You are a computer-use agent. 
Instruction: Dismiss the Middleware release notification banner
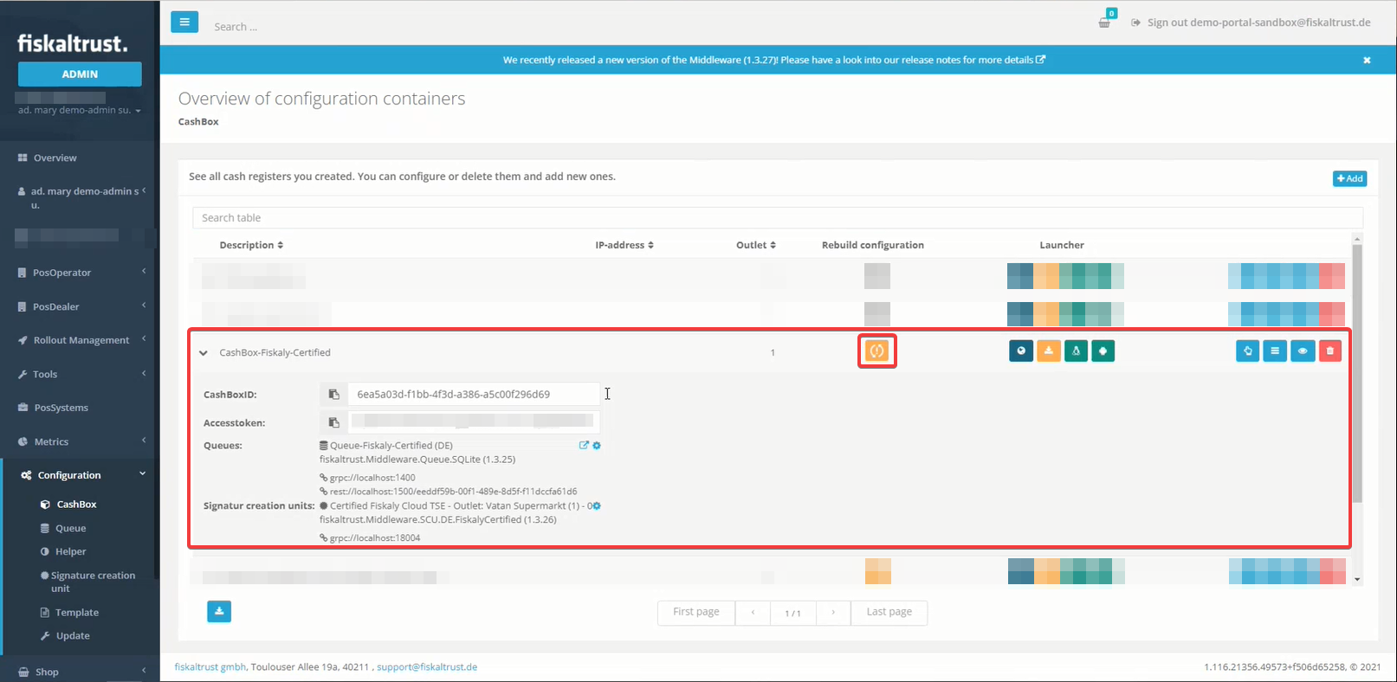[1367, 61]
